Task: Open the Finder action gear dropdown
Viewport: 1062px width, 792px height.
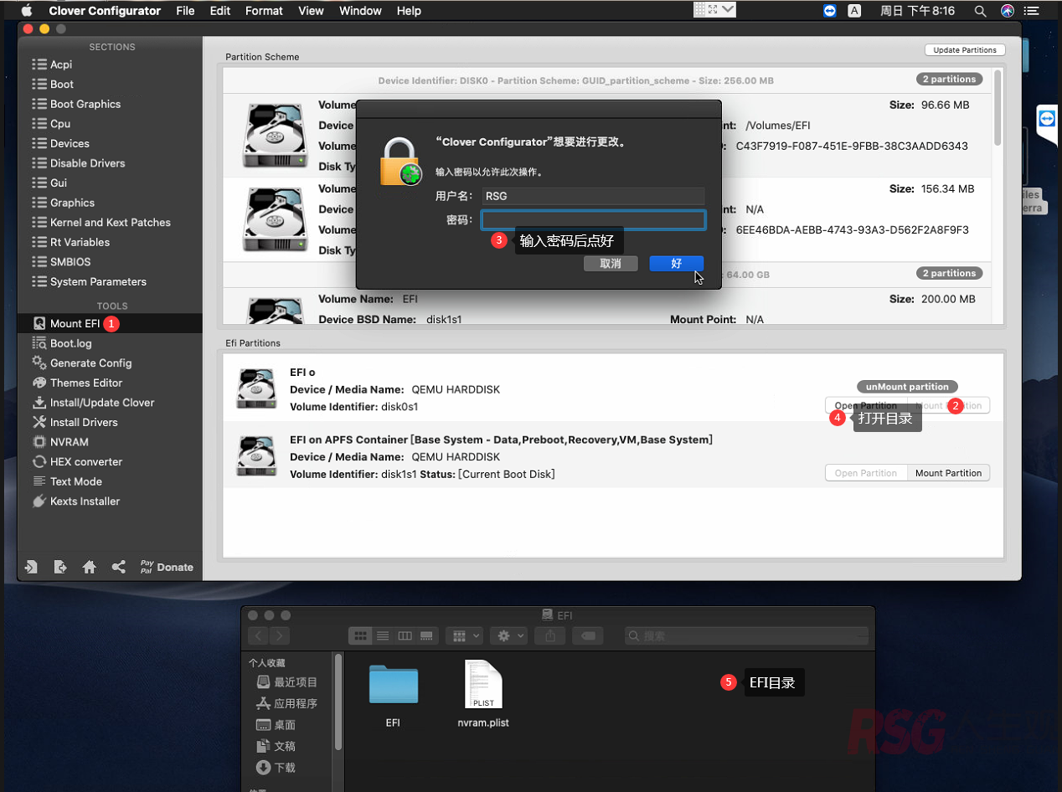Action: [x=508, y=636]
